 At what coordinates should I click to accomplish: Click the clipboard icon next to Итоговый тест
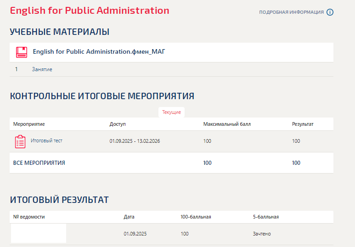tap(20, 141)
